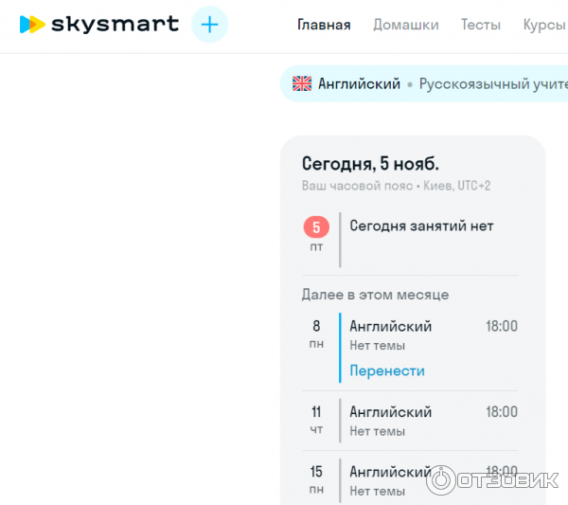Open the Главная tab

click(x=324, y=25)
